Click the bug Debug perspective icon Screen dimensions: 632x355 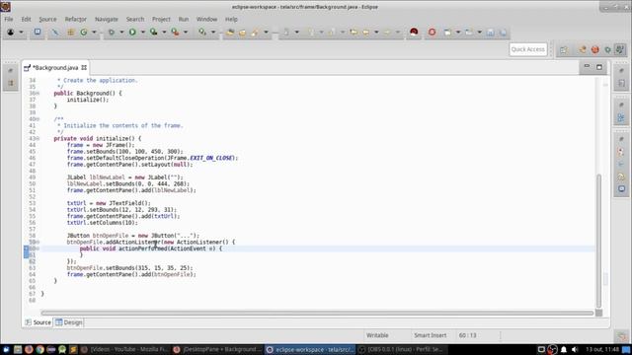click(x=607, y=49)
